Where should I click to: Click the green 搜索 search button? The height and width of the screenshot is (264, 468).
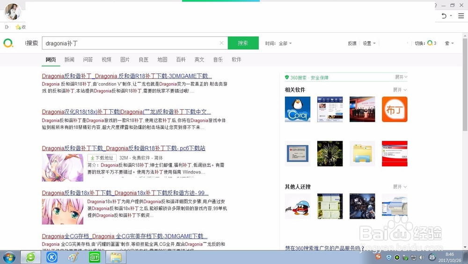[x=243, y=43]
